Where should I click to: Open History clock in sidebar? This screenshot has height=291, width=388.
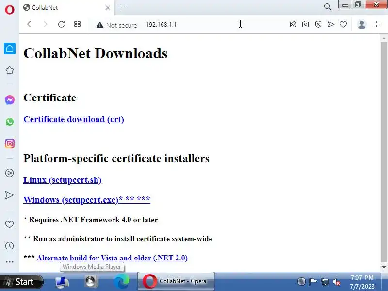point(9,246)
